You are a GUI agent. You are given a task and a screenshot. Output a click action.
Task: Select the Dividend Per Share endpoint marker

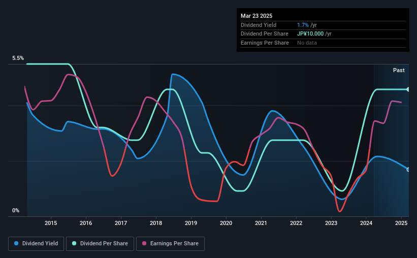click(x=408, y=89)
